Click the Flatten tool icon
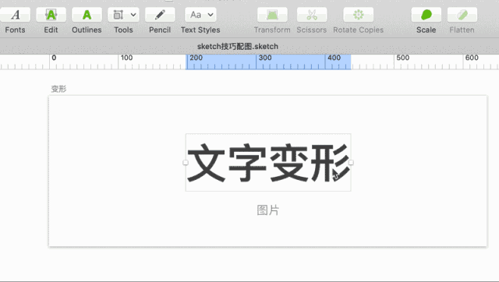 click(x=462, y=15)
